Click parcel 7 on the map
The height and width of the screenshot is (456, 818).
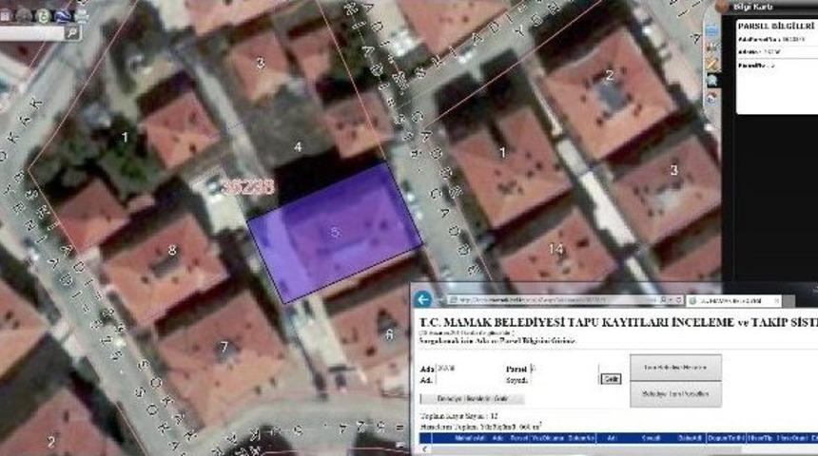pos(224,347)
